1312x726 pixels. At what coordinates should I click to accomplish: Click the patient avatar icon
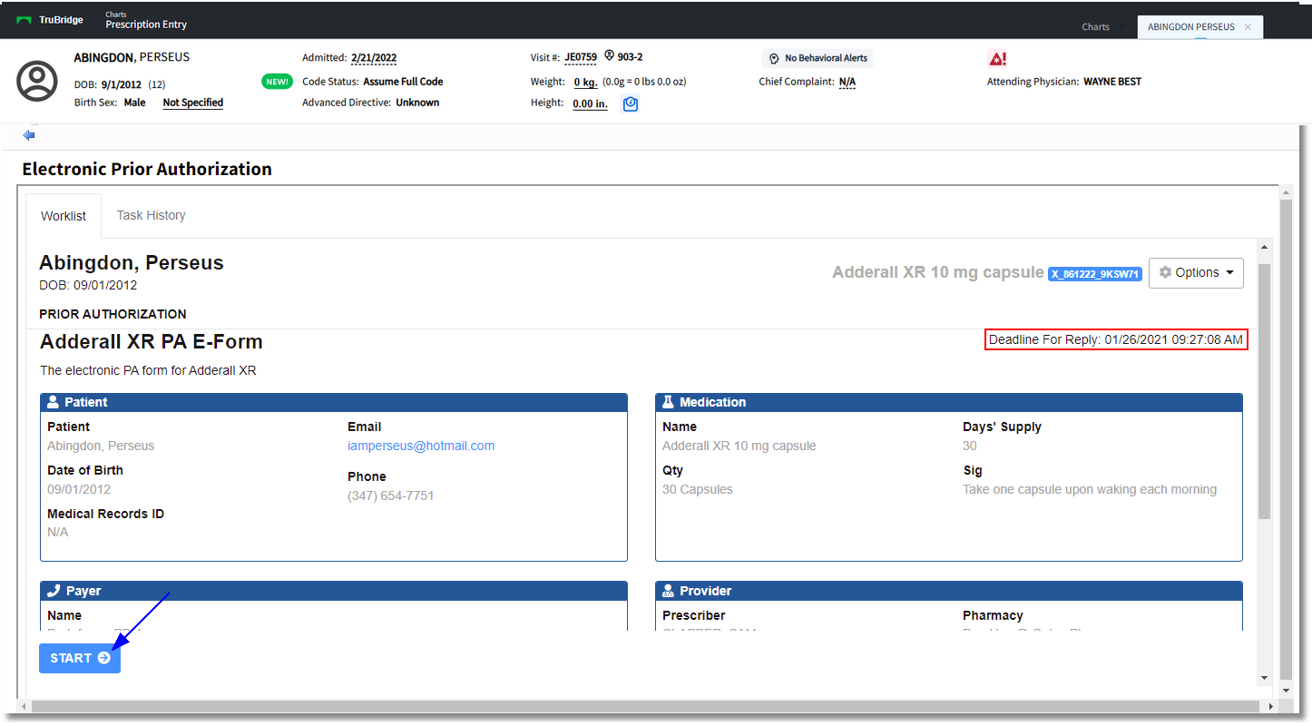pos(37,81)
